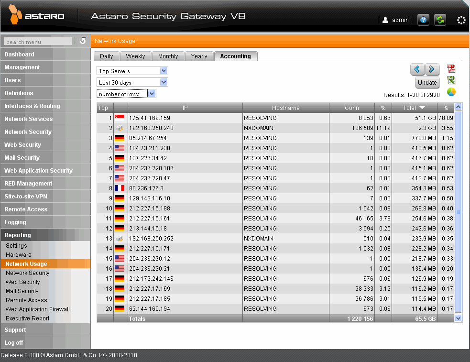Expand the Web Security menu
This screenshot has height=362, width=470.
coord(45,145)
